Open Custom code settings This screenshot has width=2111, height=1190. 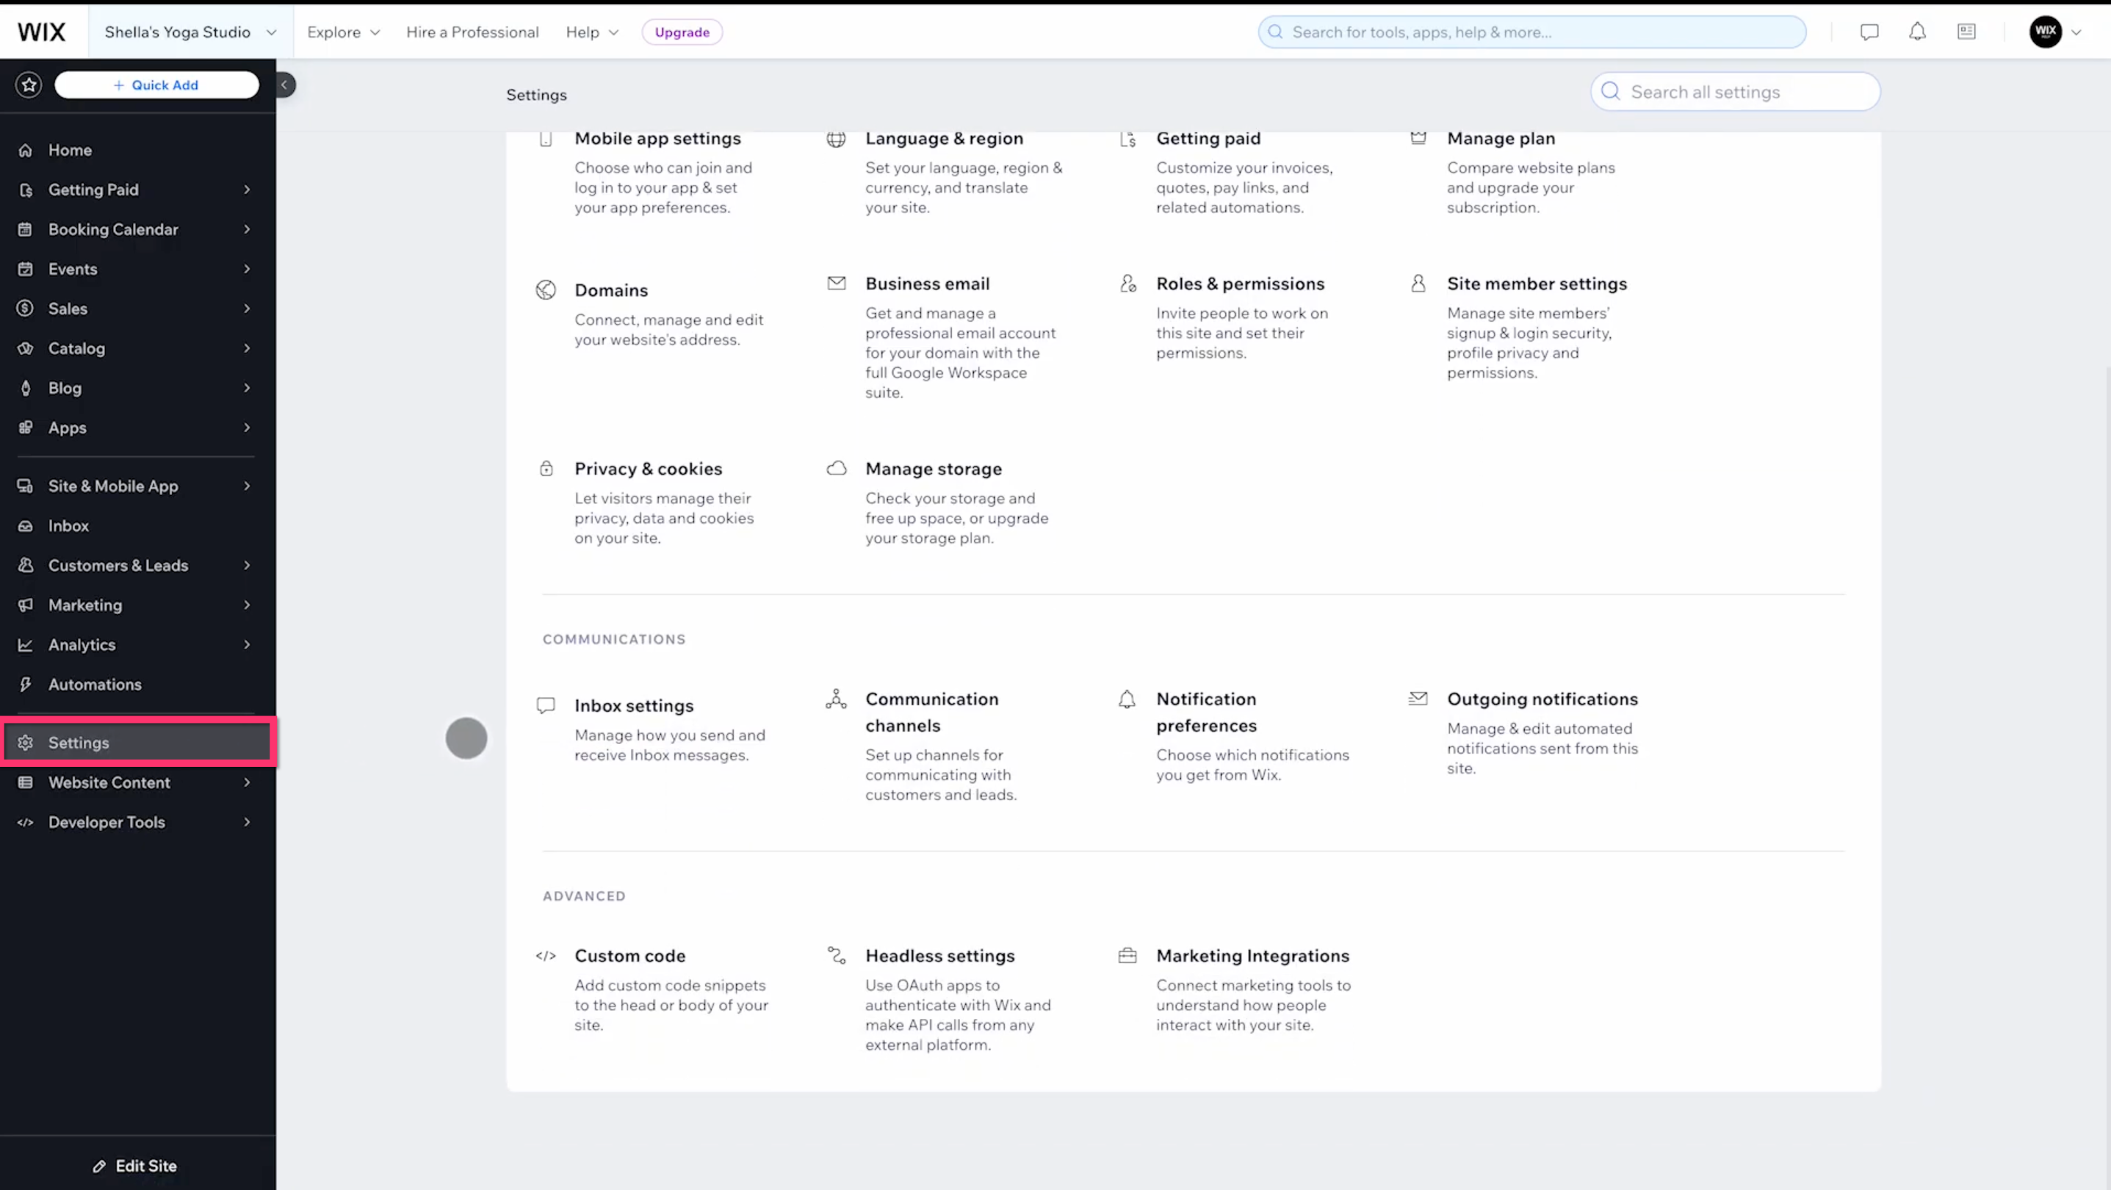(x=629, y=956)
